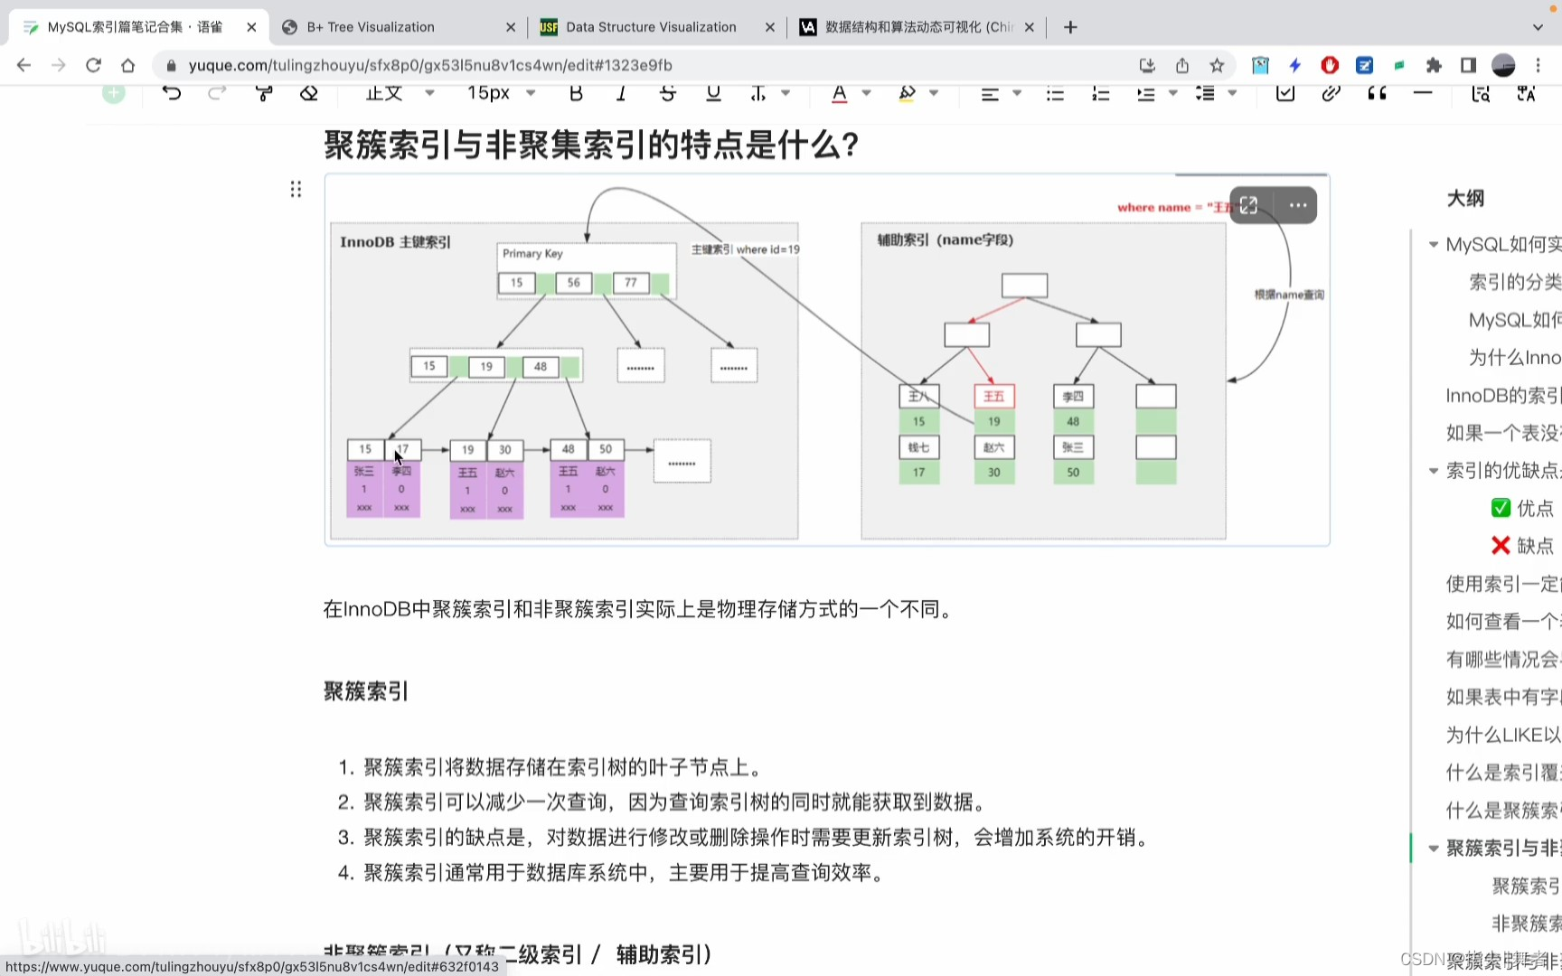Image resolution: width=1562 pixels, height=976 pixels.
Task: Click the blue lightning extension icon
Action: tap(1295, 65)
